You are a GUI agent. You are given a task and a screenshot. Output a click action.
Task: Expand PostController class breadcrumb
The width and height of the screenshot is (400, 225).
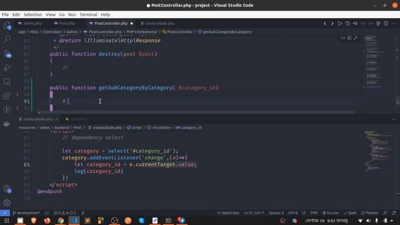(177, 32)
